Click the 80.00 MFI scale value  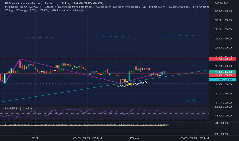point(223,107)
